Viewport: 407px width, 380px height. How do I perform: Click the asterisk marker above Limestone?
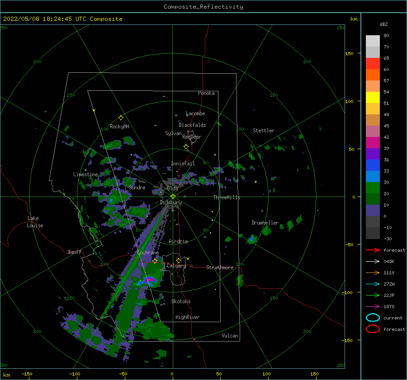85,170
